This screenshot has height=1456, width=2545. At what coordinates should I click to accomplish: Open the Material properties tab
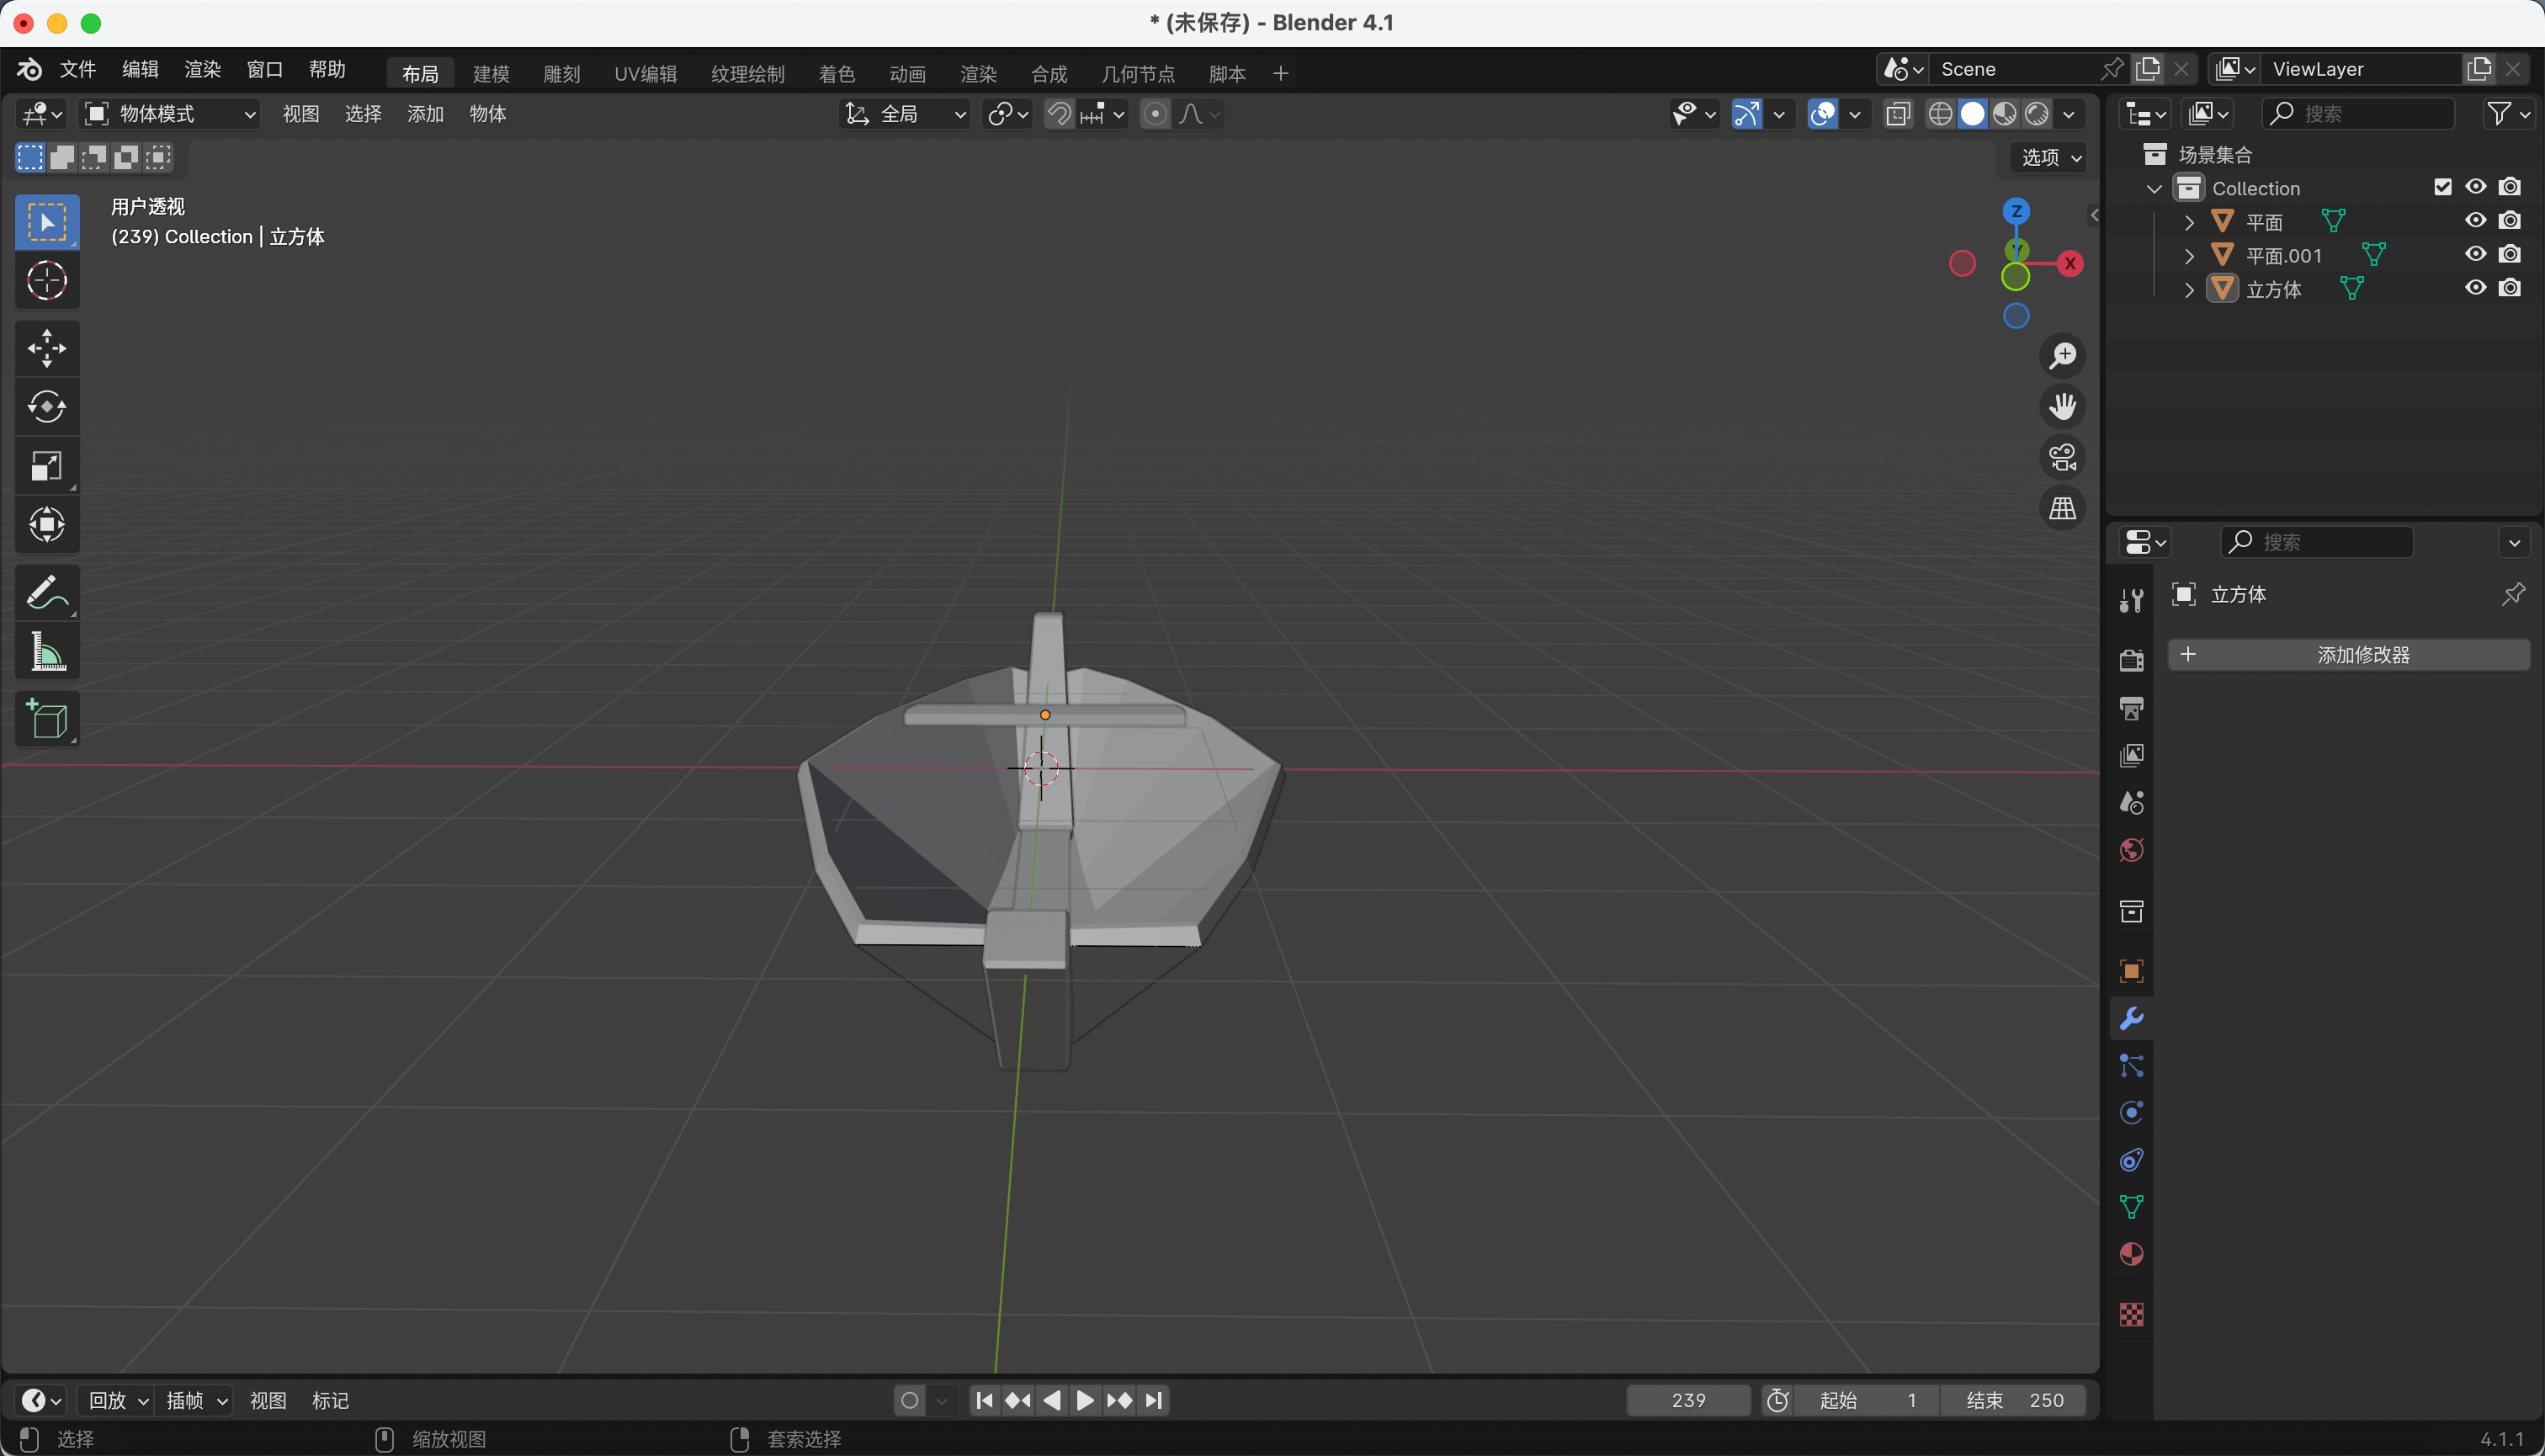[2131, 1254]
